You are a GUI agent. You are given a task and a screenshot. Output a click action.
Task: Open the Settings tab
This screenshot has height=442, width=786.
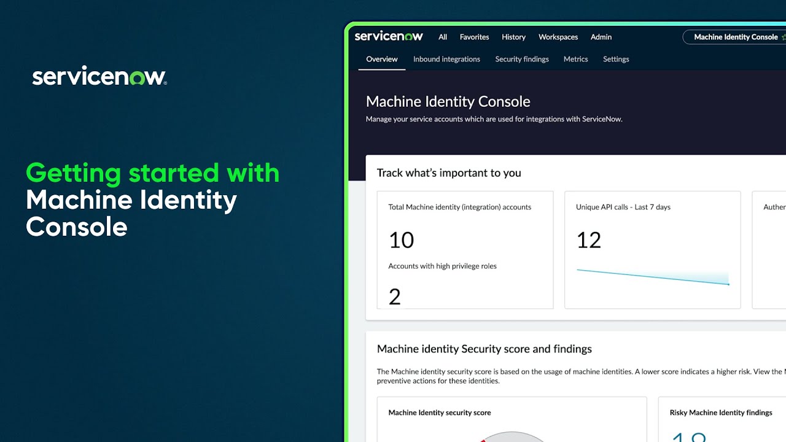click(616, 59)
